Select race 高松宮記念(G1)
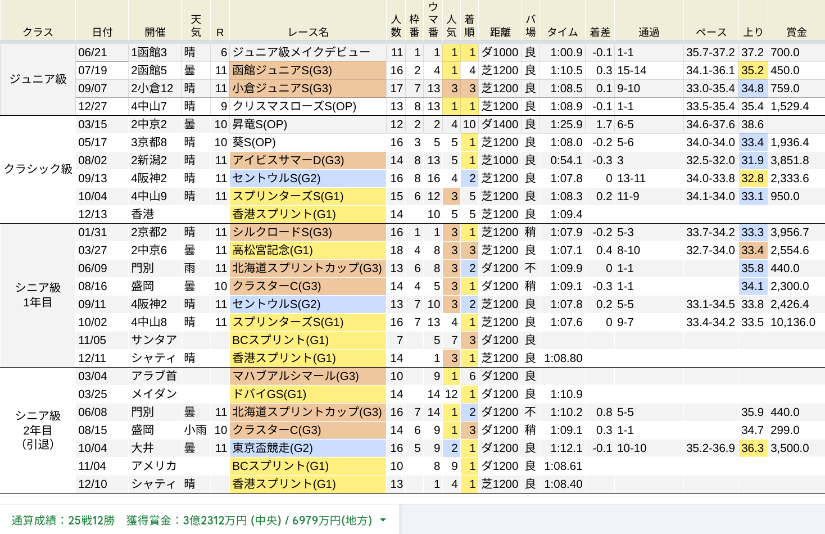Image resolution: width=825 pixels, height=534 pixels. tap(308, 250)
